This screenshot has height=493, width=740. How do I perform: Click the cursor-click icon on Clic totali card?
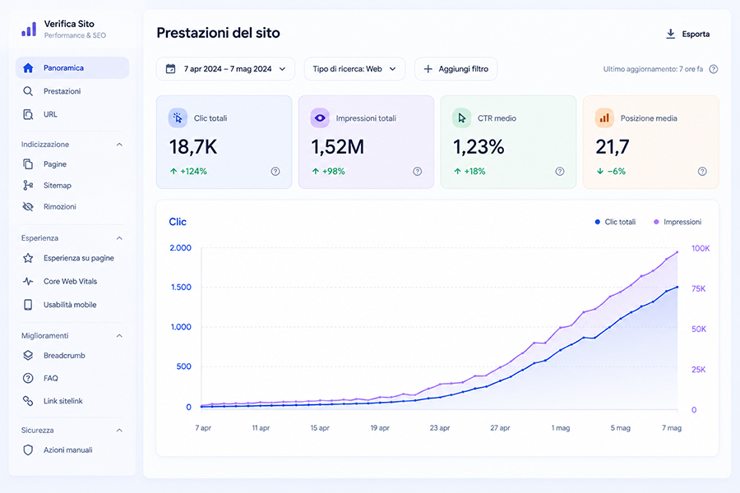pyautogui.click(x=178, y=118)
